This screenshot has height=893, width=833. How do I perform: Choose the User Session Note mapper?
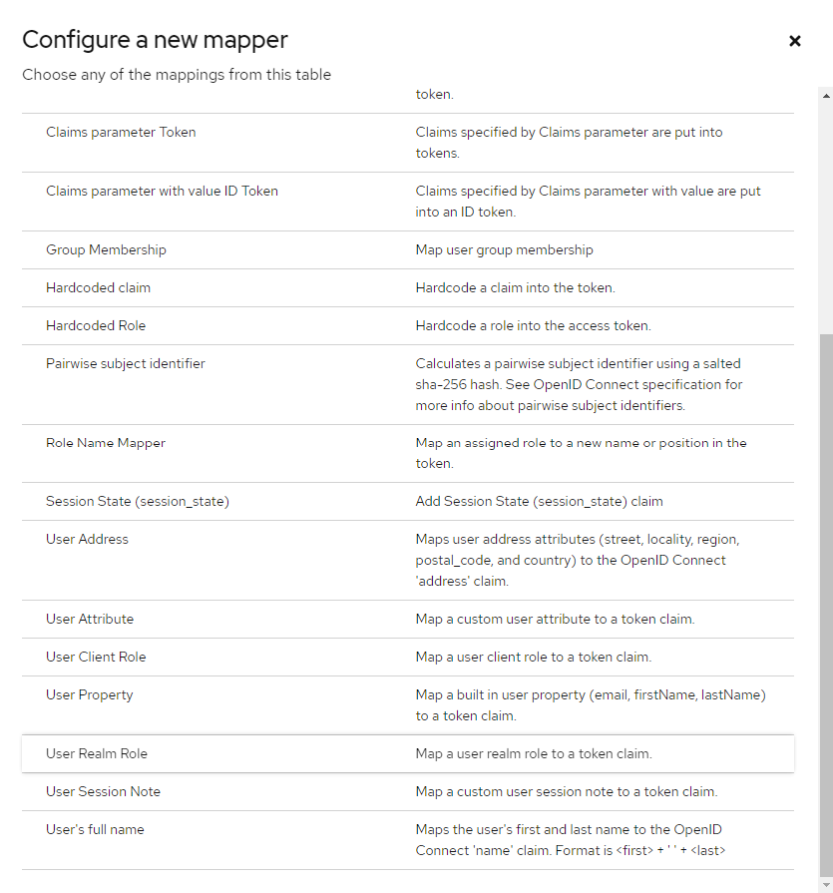click(103, 792)
